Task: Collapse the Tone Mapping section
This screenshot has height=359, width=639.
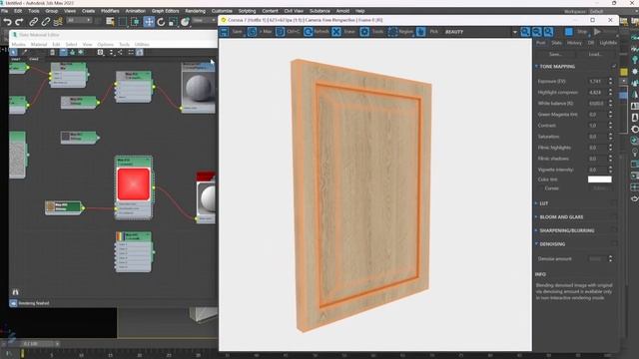Action: [536, 66]
